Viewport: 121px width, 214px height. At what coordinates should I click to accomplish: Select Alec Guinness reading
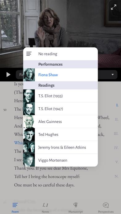[x=60, y=121]
